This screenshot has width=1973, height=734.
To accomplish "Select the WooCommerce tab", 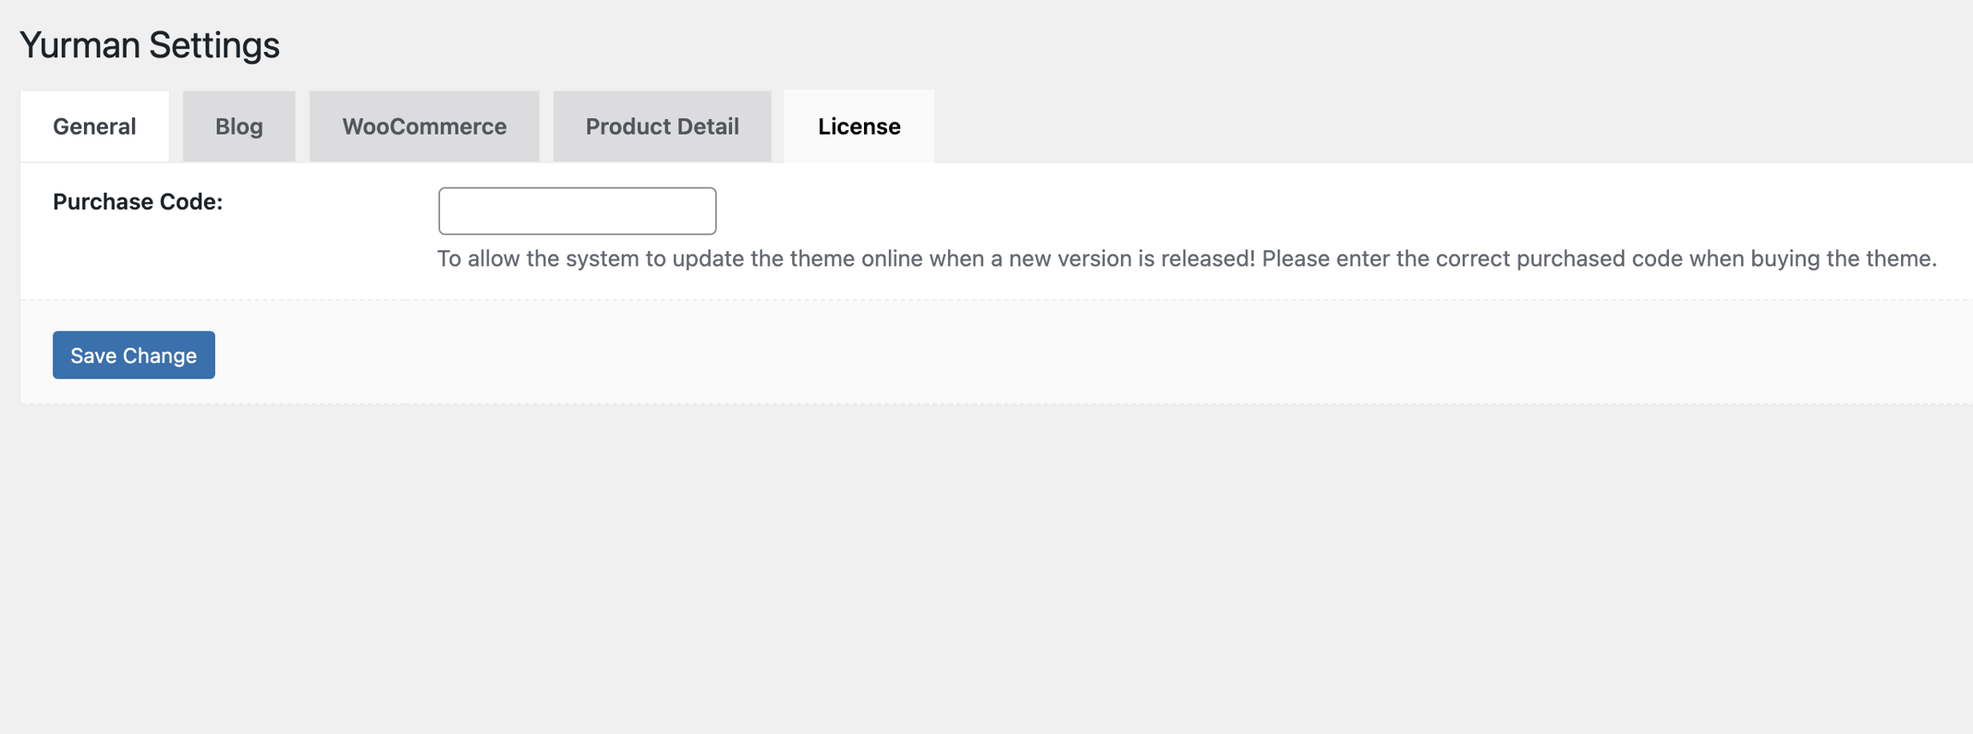I will point(424,127).
